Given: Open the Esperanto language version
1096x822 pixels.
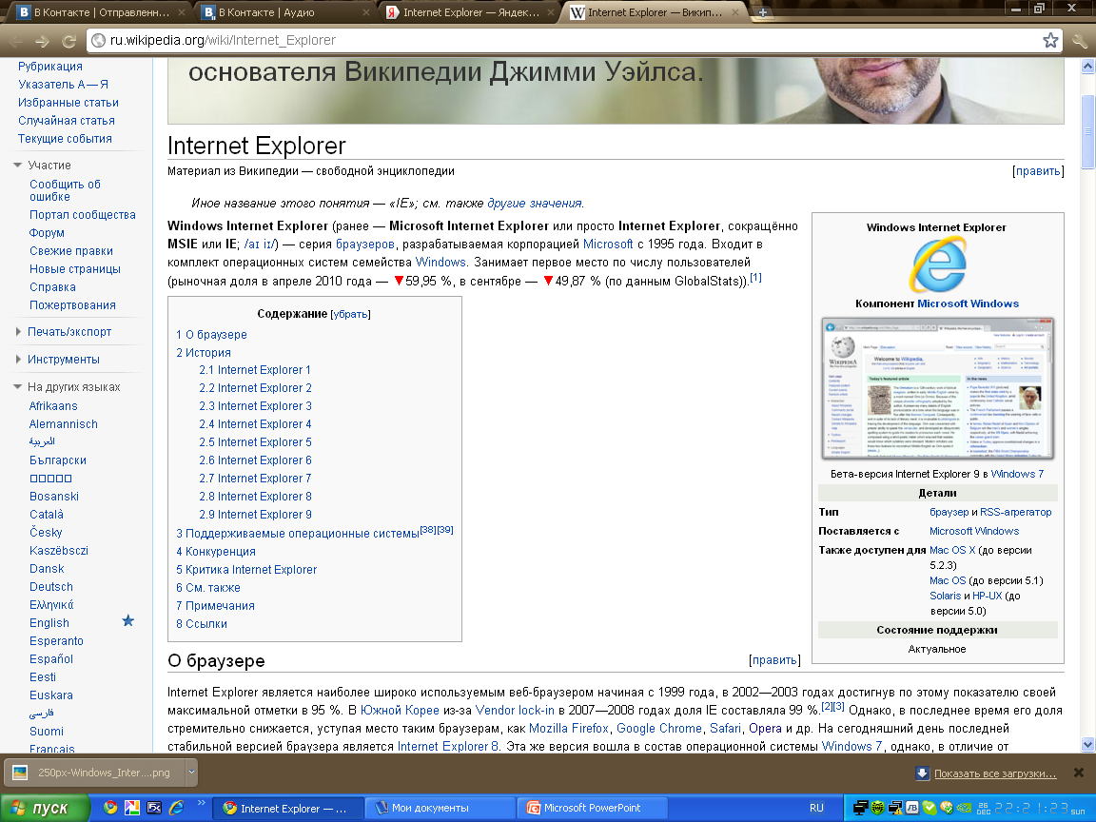Looking at the screenshot, I should pos(56,641).
